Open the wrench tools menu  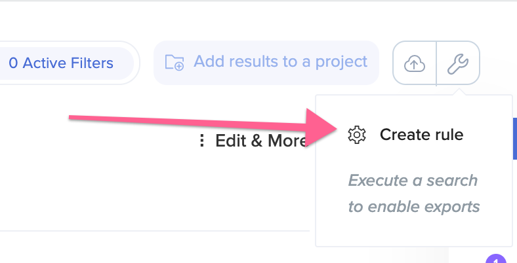coord(458,63)
